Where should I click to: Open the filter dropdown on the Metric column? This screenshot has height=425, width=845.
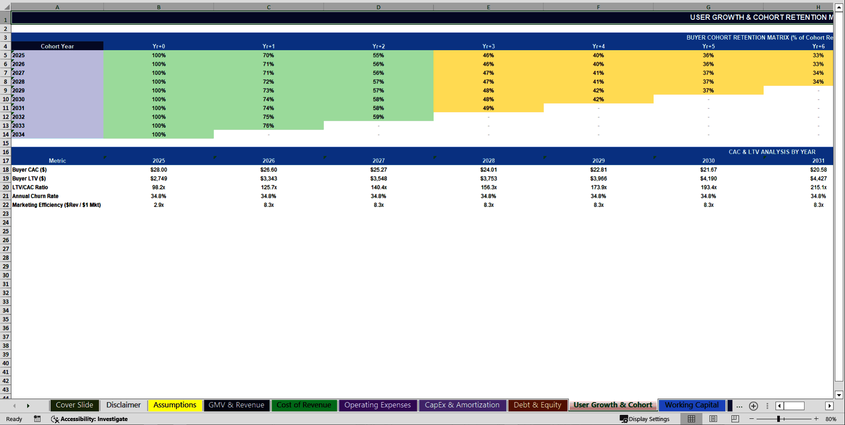tap(105, 156)
